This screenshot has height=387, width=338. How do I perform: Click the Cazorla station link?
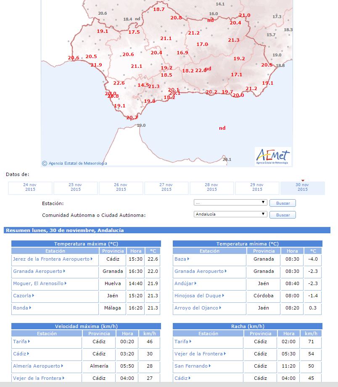coord(22,296)
